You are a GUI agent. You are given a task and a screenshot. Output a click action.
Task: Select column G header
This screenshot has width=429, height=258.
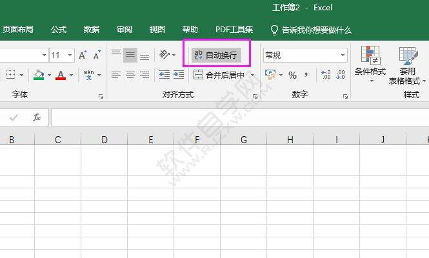(243, 139)
